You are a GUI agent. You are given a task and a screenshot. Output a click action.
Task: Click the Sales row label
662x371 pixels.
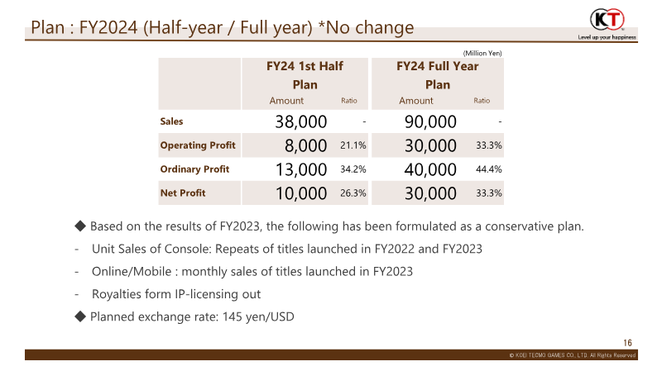coord(171,121)
